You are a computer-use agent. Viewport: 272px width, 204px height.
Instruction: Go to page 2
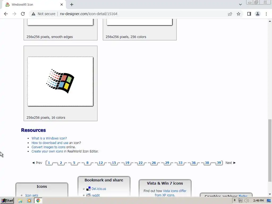click(x=61, y=163)
